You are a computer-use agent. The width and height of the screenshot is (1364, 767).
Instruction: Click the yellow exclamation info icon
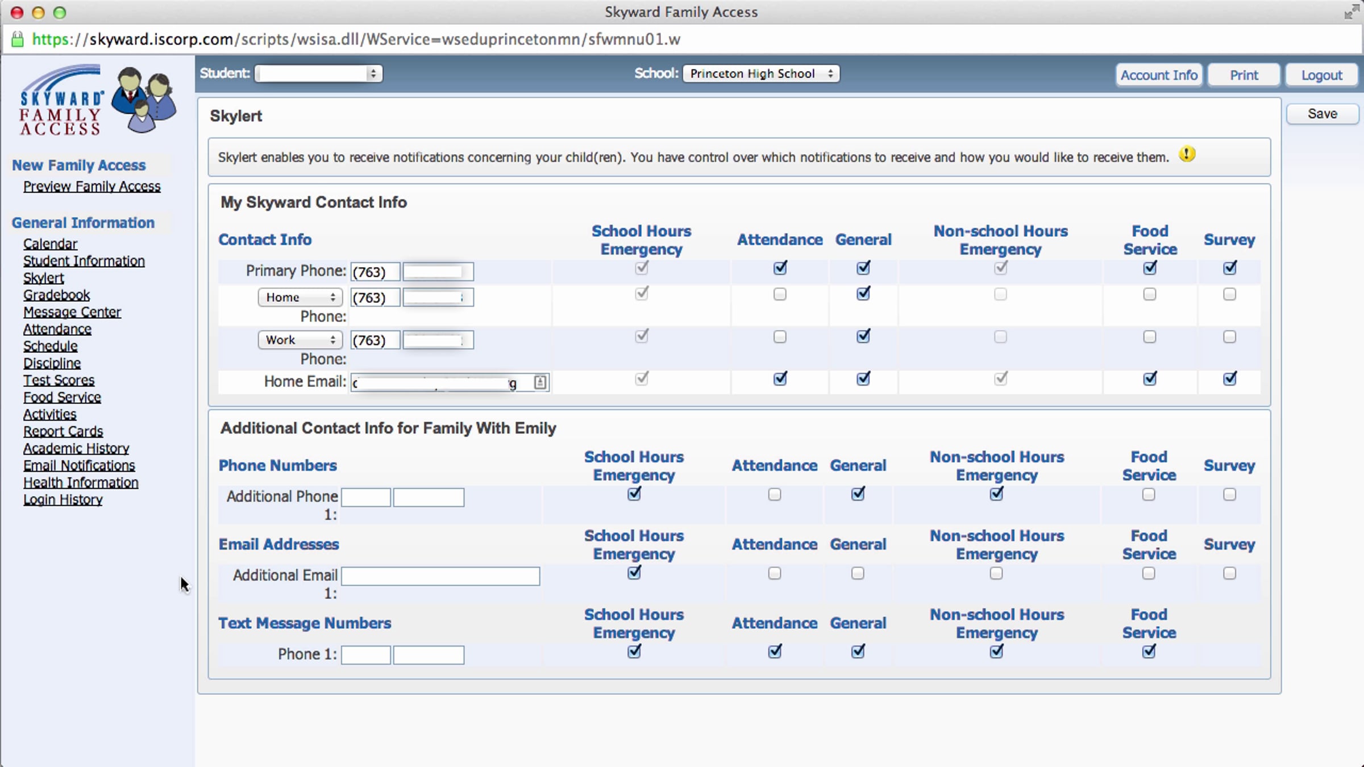tap(1187, 154)
